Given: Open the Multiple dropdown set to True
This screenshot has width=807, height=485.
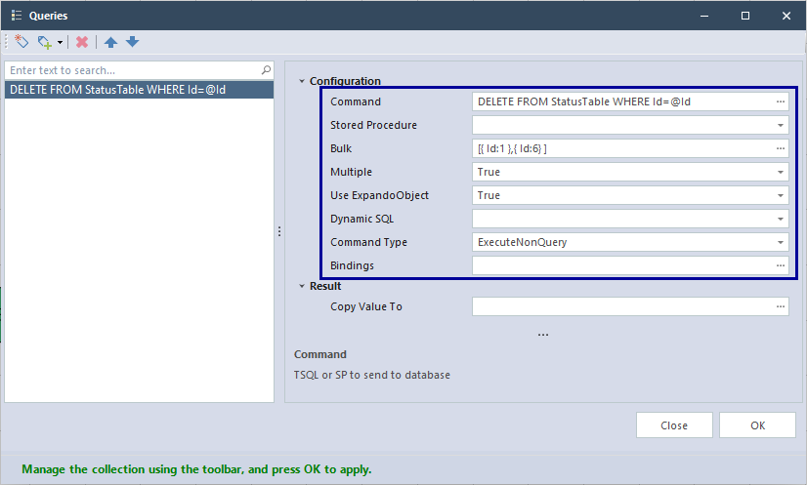Looking at the screenshot, I should pyautogui.click(x=781, y=172).
